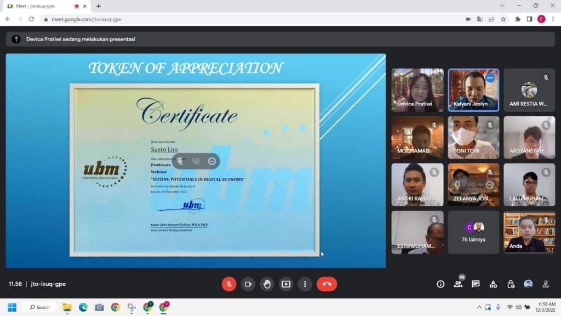This screenshot has width=561, height=316.
Task: Reload the Meet page
Action: [31, 19]
